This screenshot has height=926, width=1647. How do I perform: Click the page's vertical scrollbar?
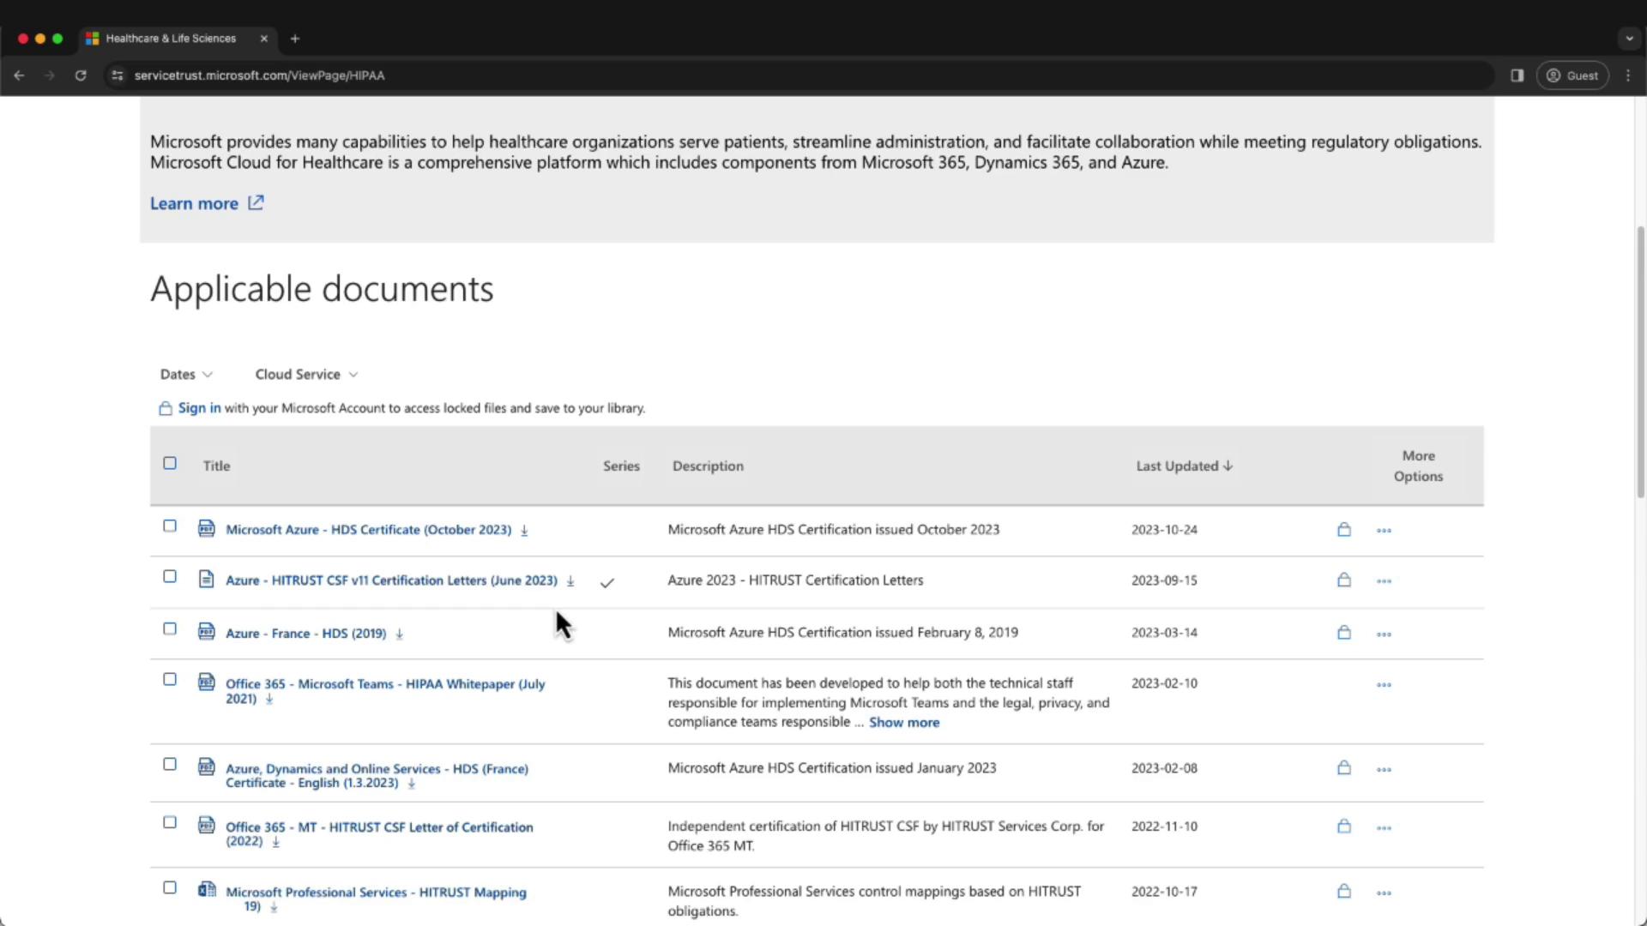point(1640,360)
